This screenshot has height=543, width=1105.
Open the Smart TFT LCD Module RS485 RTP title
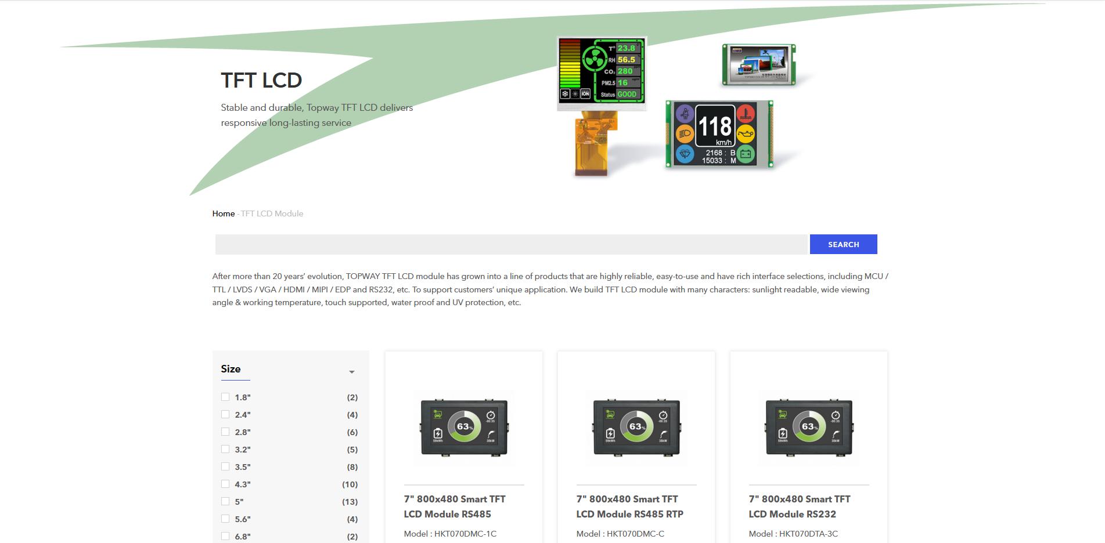(x=630, y=506)
